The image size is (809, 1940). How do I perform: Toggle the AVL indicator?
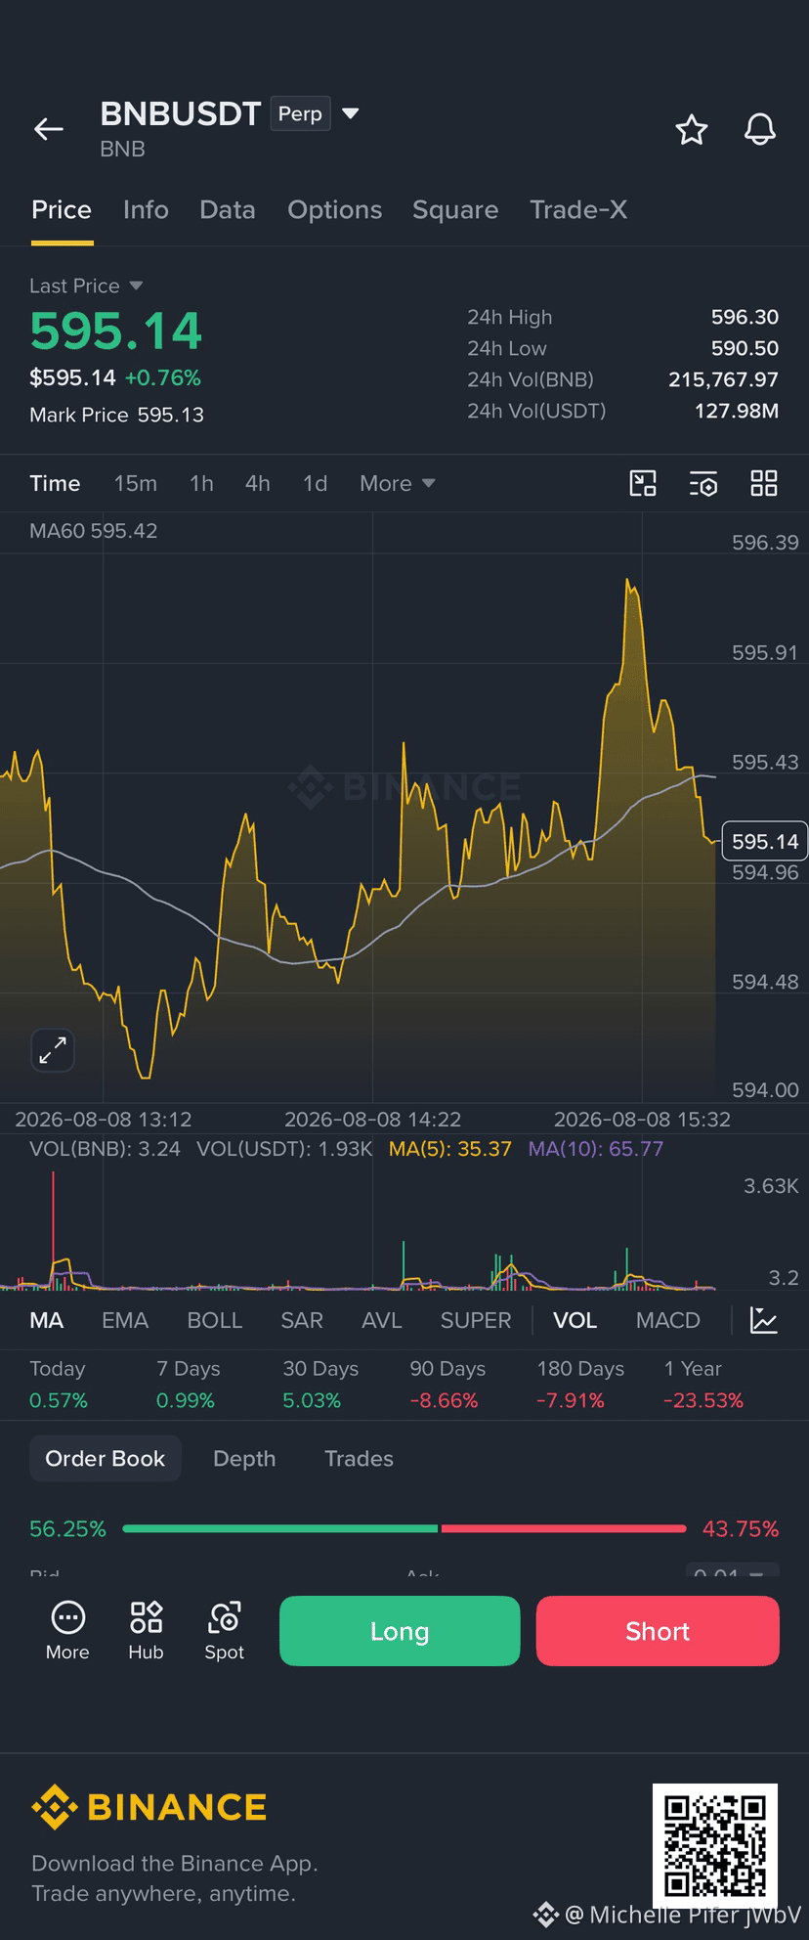[x=381, y=1320]
